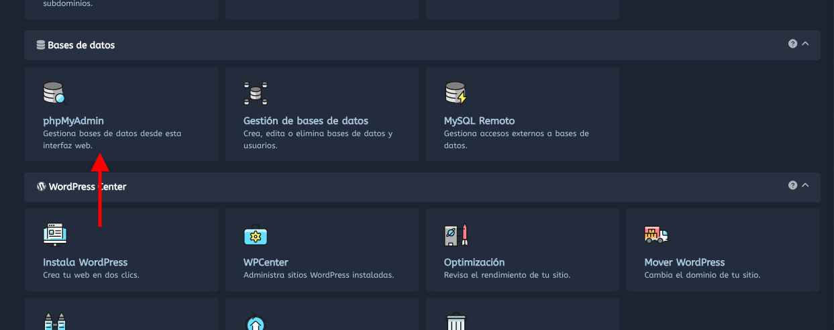Collapse the Bases de datos section
This screenshot has height=330, width=834.
tap(806, 44)
